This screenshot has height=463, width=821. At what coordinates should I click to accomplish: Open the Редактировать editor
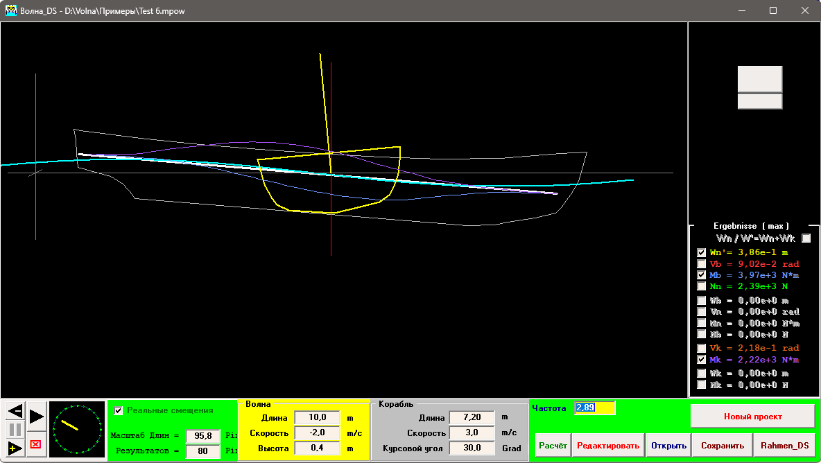click(x=608, y=446)
